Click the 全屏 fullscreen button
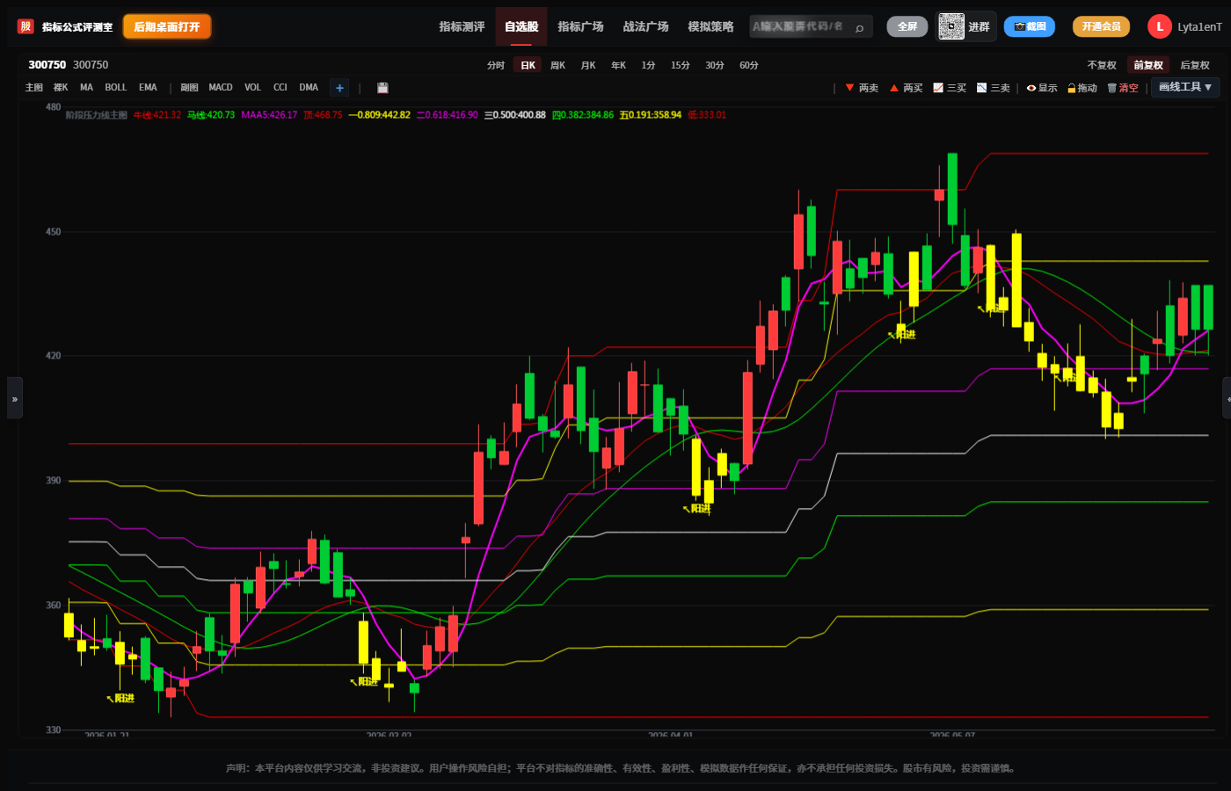Screen dimensions: 1231x791 pyautogui.click(x=907, y=26)
